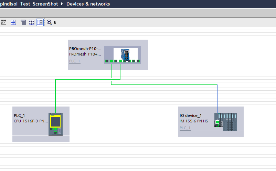Select the blue cable segment above IO device_1
This screenshot has width=276, height=171.
217,99
